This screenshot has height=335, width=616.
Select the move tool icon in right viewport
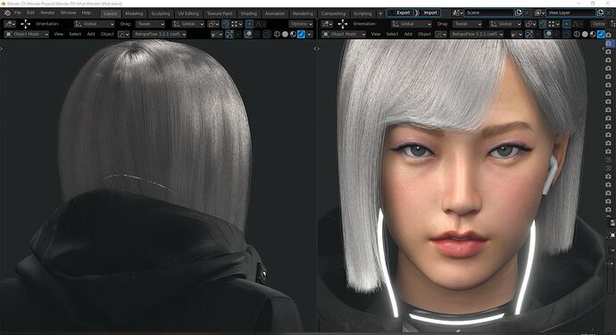coord(343,24)
